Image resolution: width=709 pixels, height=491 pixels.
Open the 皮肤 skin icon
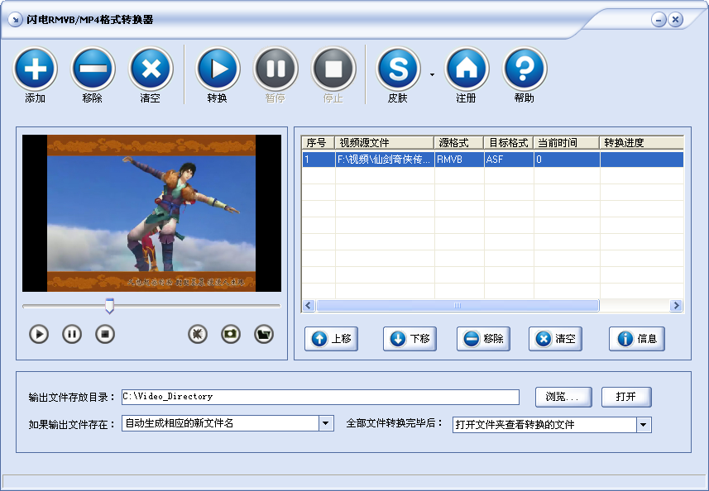point(398,69)
